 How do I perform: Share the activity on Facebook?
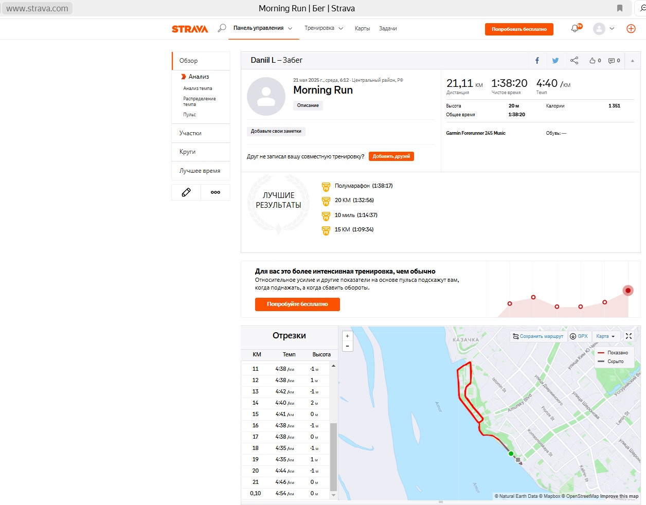click(x=537, y=61)
